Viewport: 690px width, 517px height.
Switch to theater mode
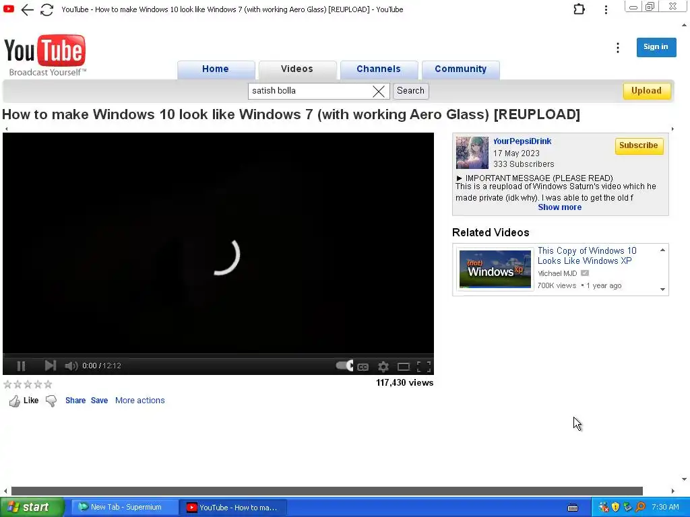[x=404, y=367]
